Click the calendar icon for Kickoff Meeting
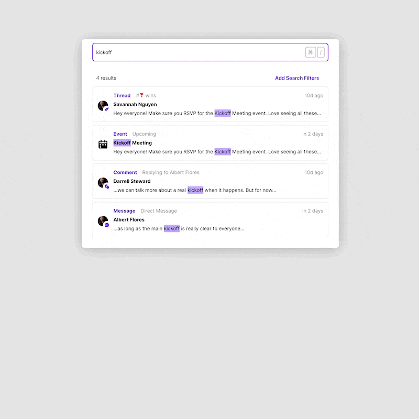Viewport: 419px width, 419px height. click(103, 145)
